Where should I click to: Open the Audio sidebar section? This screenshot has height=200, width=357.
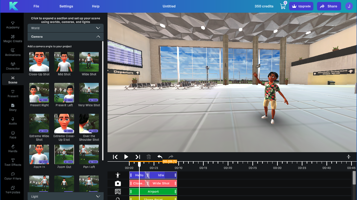(13, 121)
